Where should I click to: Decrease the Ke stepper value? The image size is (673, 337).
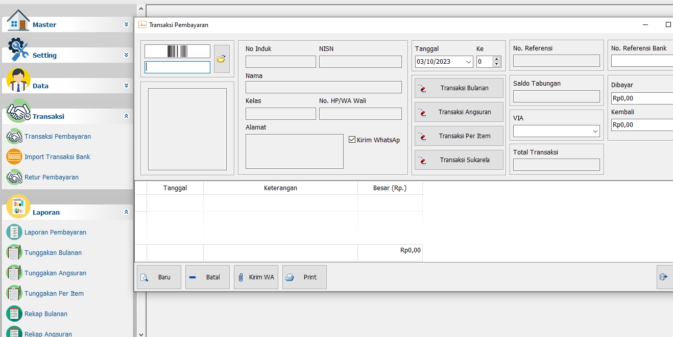pos(496,64)
